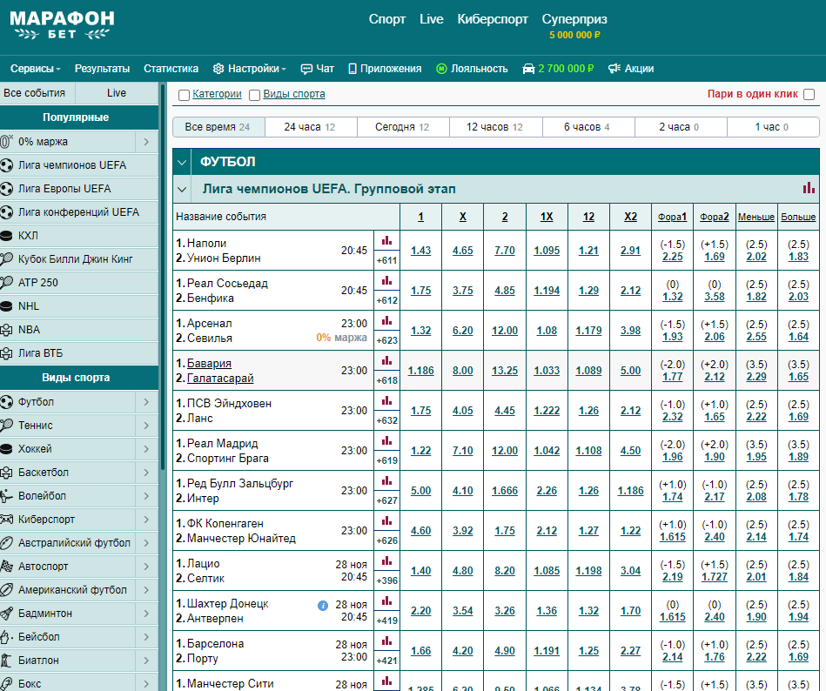Open statistics icon for Наполи vs Унион Берлин
The height and width of the screenshot is (691, 826).
click(x=386, y=241)
